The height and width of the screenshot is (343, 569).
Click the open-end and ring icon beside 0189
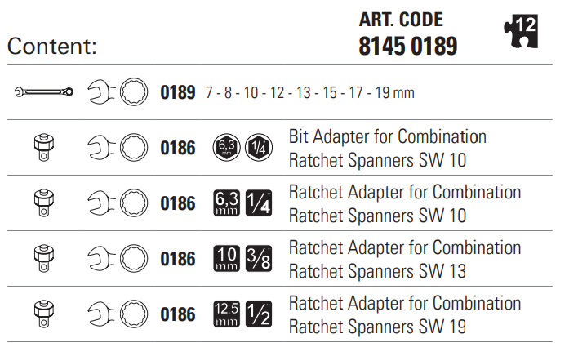click(x=117, y=92)
